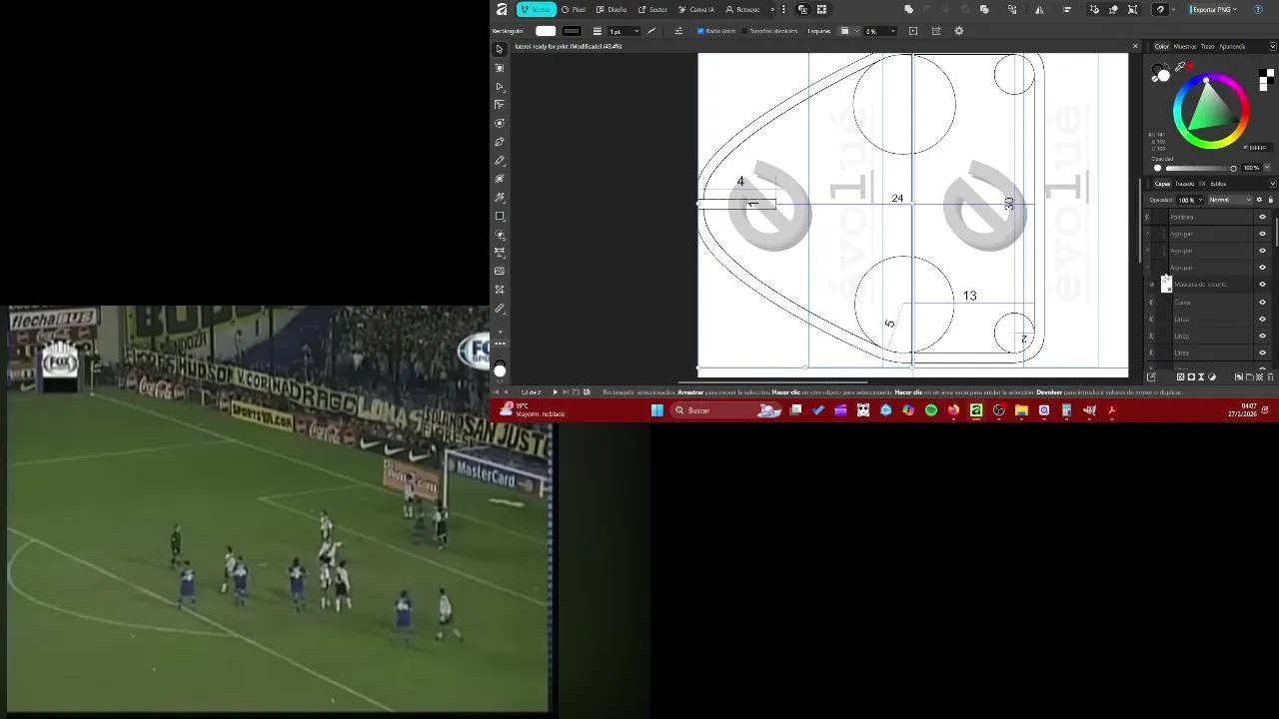Switch to the Diseño persona
The image size is (1279, 719).
pos(612,9)
